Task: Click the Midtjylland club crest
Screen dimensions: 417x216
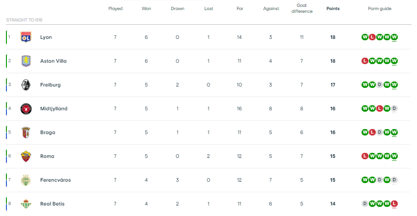Action: [x=26, y=108]
